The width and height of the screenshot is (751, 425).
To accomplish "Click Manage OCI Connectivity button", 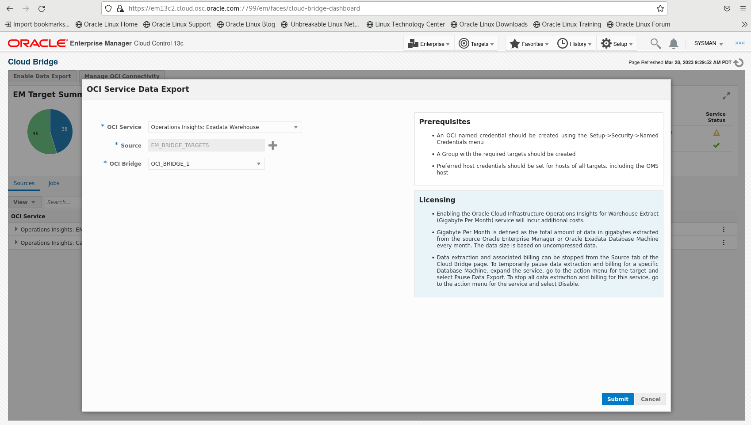I will (x=122, y=76).
